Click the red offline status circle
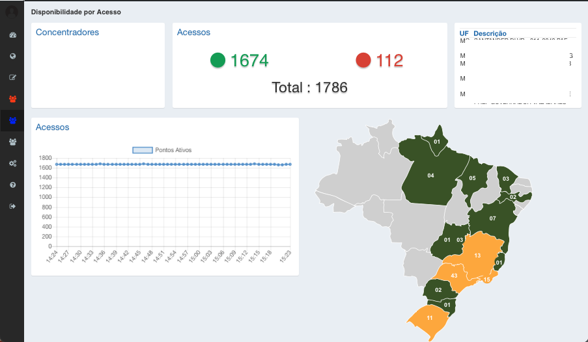The height and width of the screenshot is (342, 588). coord(363,60)
